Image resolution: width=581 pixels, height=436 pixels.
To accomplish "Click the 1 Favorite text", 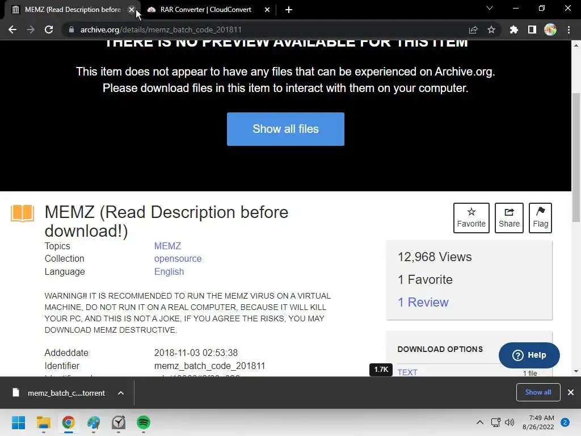I will point(425,279).
